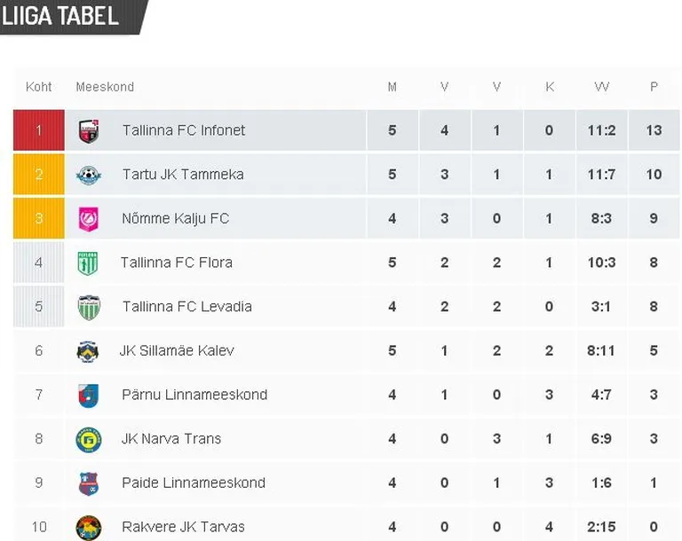Screen dimensions: 682x541
Task: Click the Tartu JK Tammeka club logo
Action: click(x=89, y=175)
